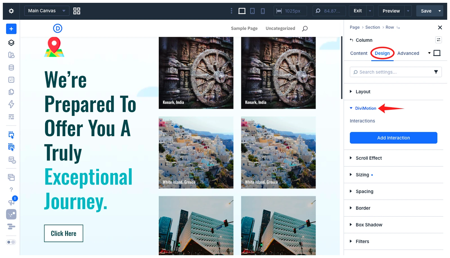Open the lightning bolt sidebar icon

pos(11,104)
